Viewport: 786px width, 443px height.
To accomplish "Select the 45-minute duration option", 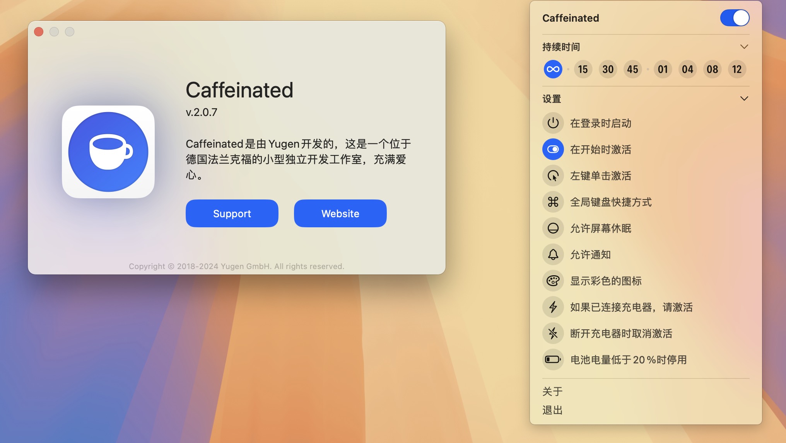I will (x=633, y=69).
